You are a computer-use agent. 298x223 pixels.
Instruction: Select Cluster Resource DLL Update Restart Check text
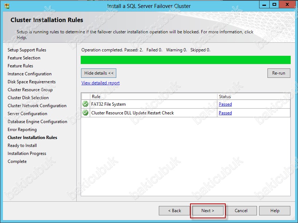click(133, 113)
